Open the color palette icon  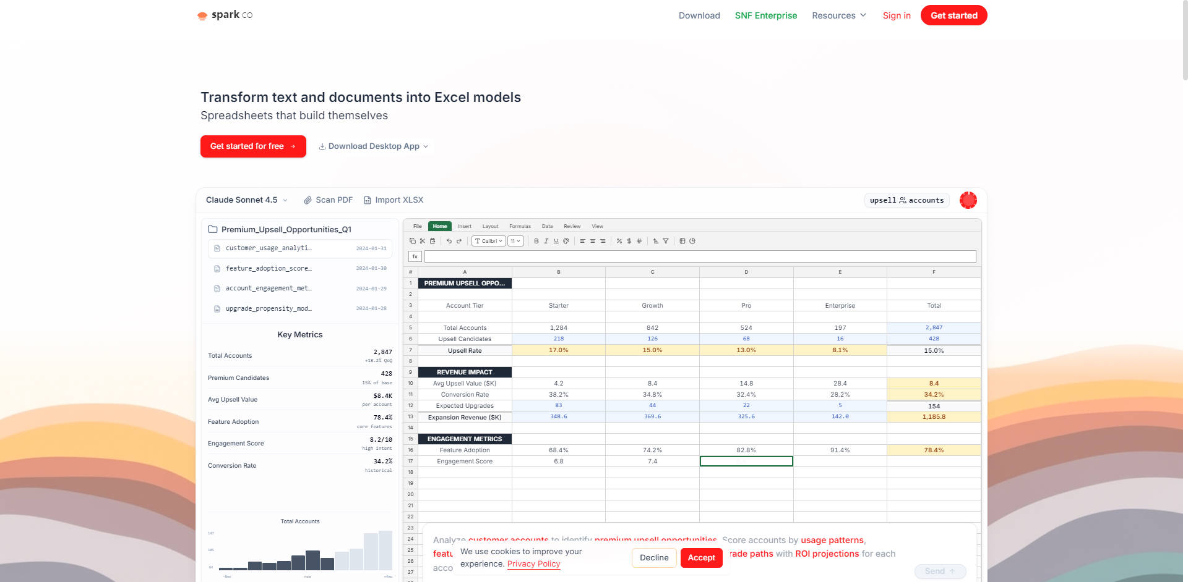coord(566,241)
